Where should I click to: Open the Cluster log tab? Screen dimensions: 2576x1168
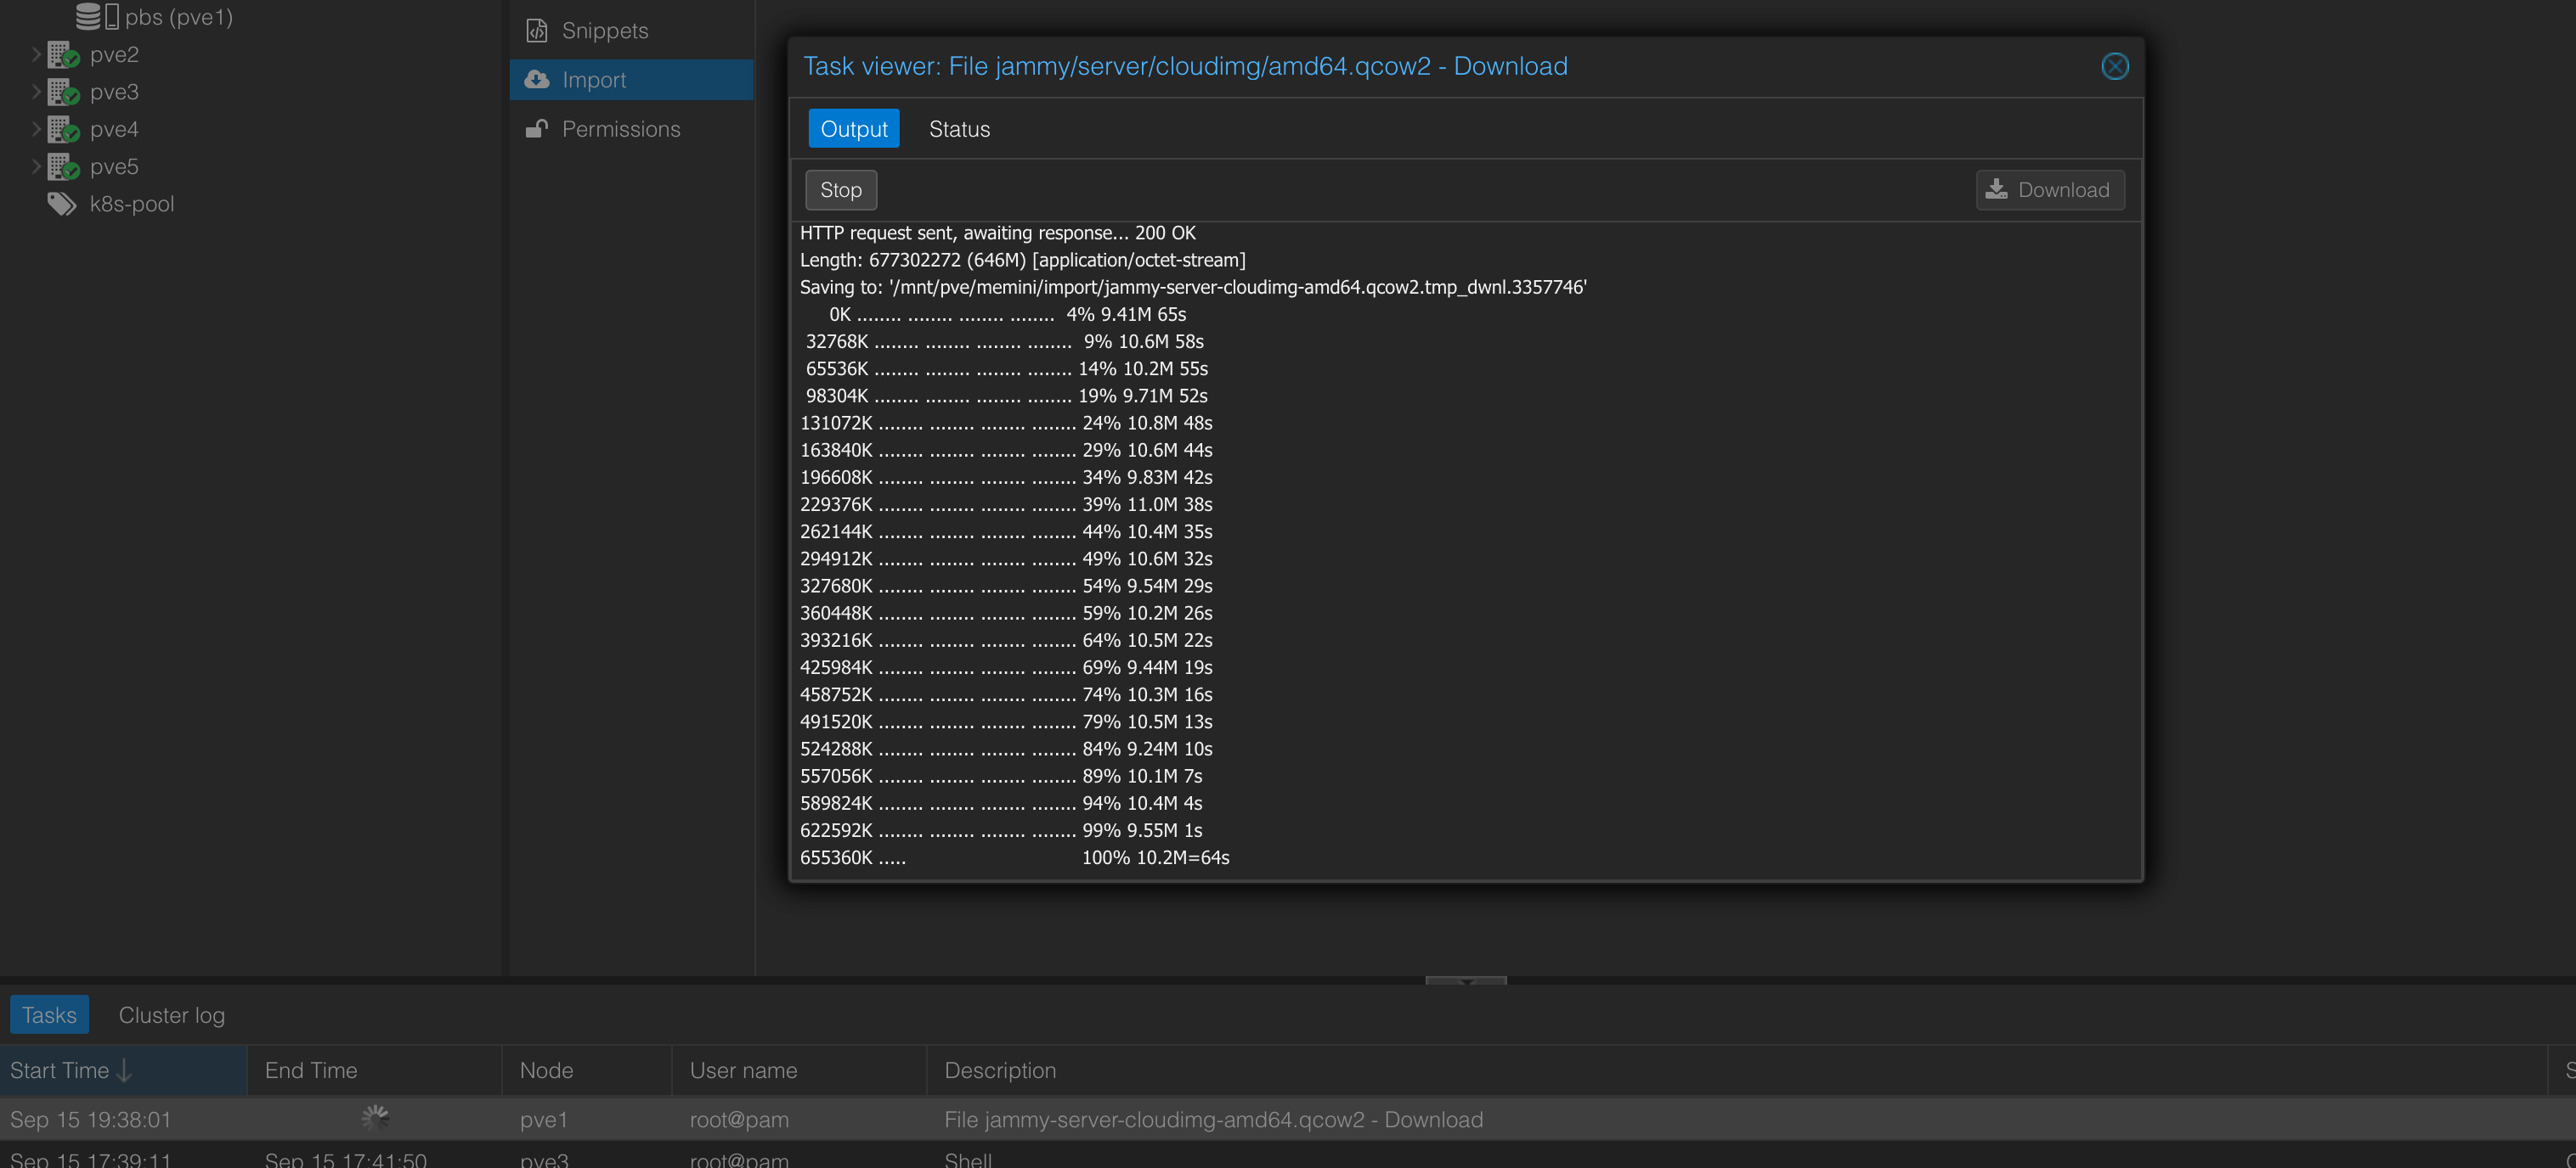click(x=171, y=1015)
